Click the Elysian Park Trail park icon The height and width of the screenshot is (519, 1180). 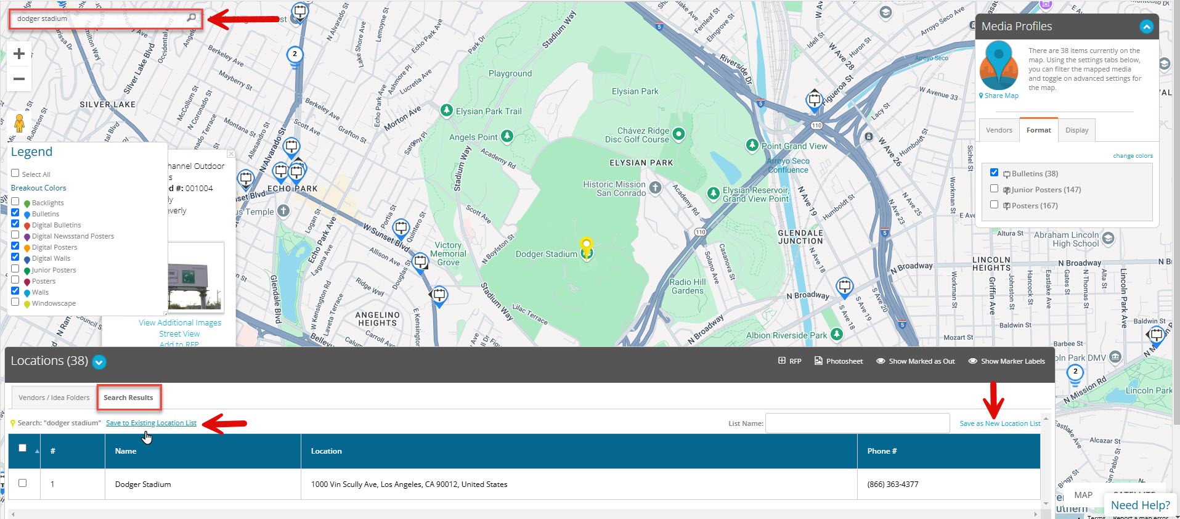(447, 110)
